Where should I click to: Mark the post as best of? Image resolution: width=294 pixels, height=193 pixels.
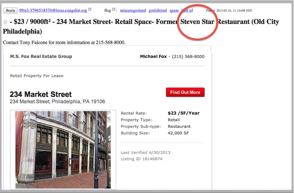click(x=187, y=10)
